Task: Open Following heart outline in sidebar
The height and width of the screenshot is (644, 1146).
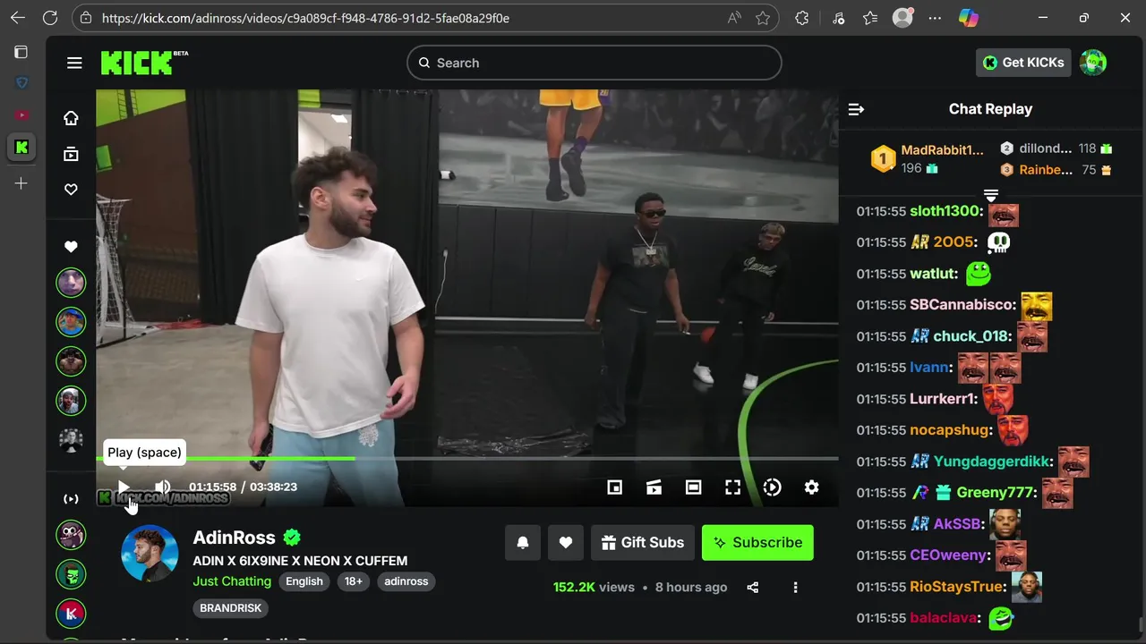Action: point(71,190)
